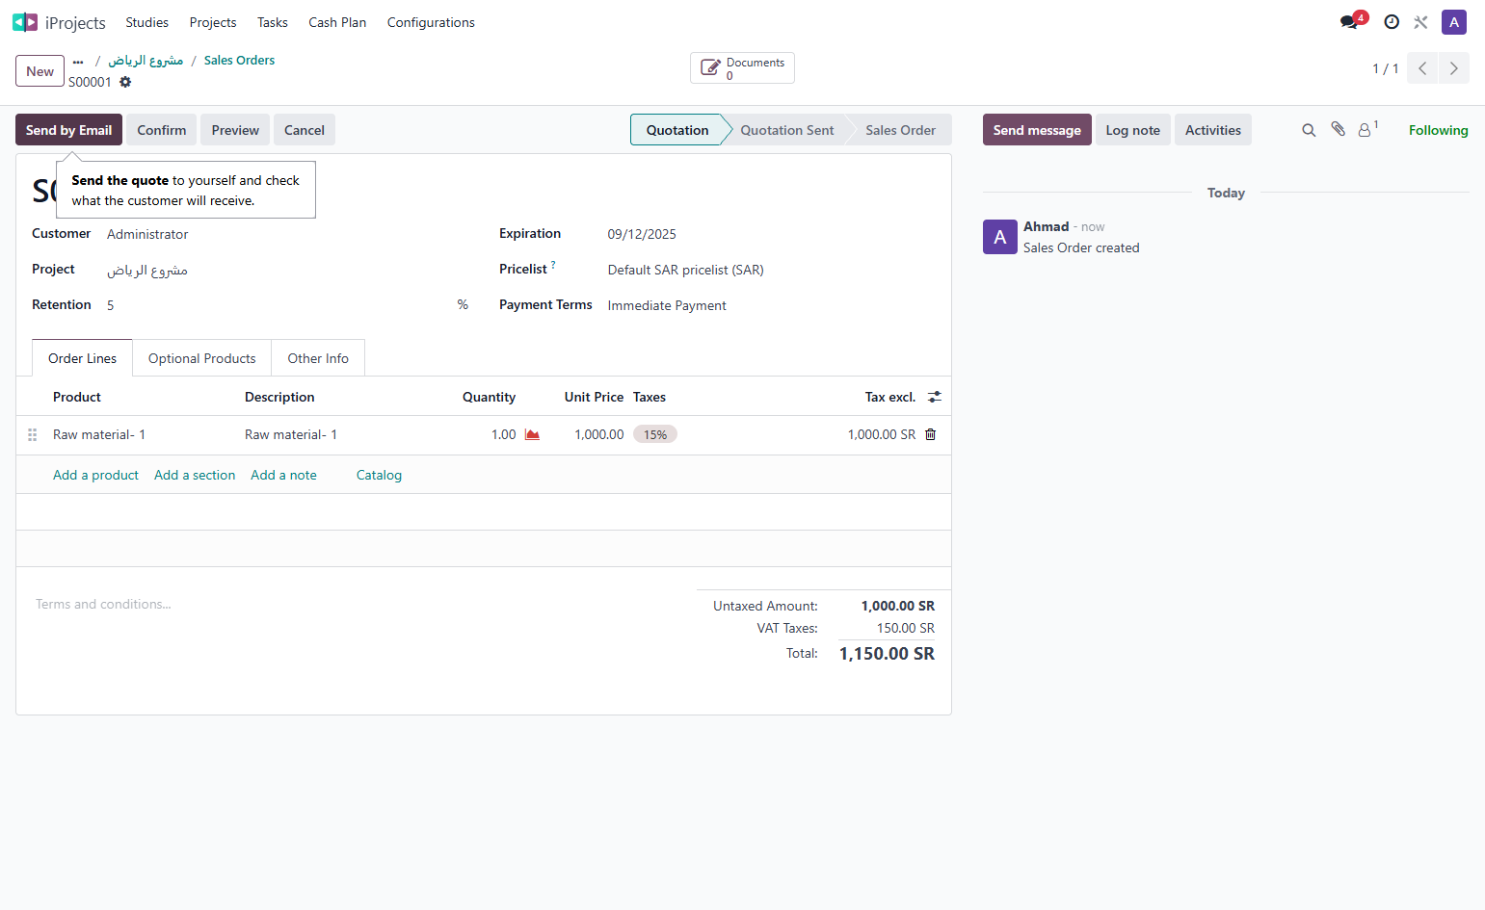Click the Retention percentage field
This screenshot has height=910, width=1485.
[x=279, y=305]
